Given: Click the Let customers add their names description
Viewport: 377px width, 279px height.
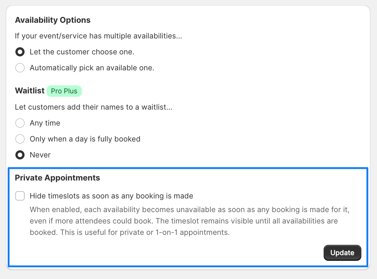Looking at the screenshot, I should pos(94,107).
